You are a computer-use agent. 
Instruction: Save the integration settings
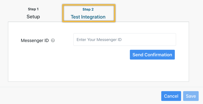[191, 96]
